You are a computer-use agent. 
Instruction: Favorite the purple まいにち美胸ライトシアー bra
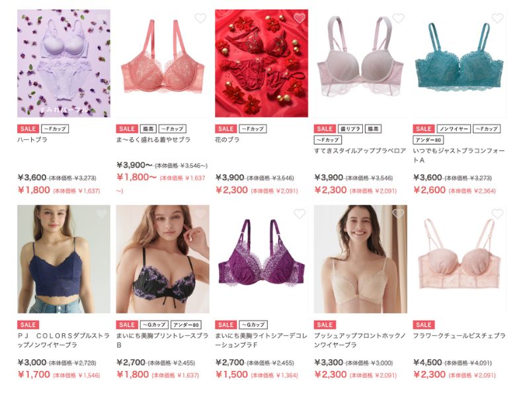(300, 214)
